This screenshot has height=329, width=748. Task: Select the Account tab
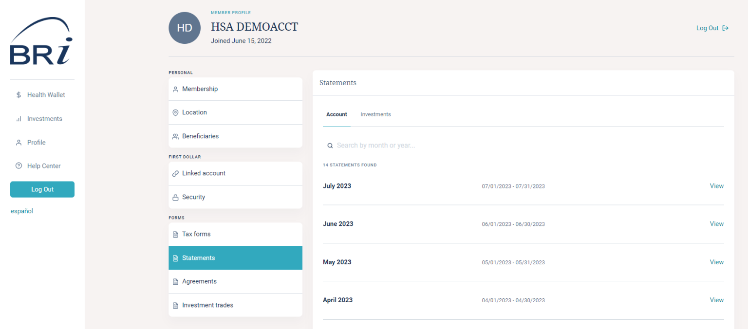[337, 114]
